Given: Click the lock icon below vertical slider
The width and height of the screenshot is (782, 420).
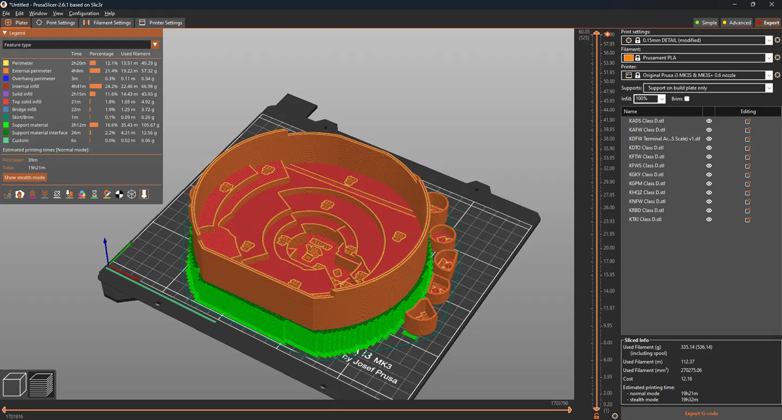Looking at the screenshot, I should click(x=596, y=416).
